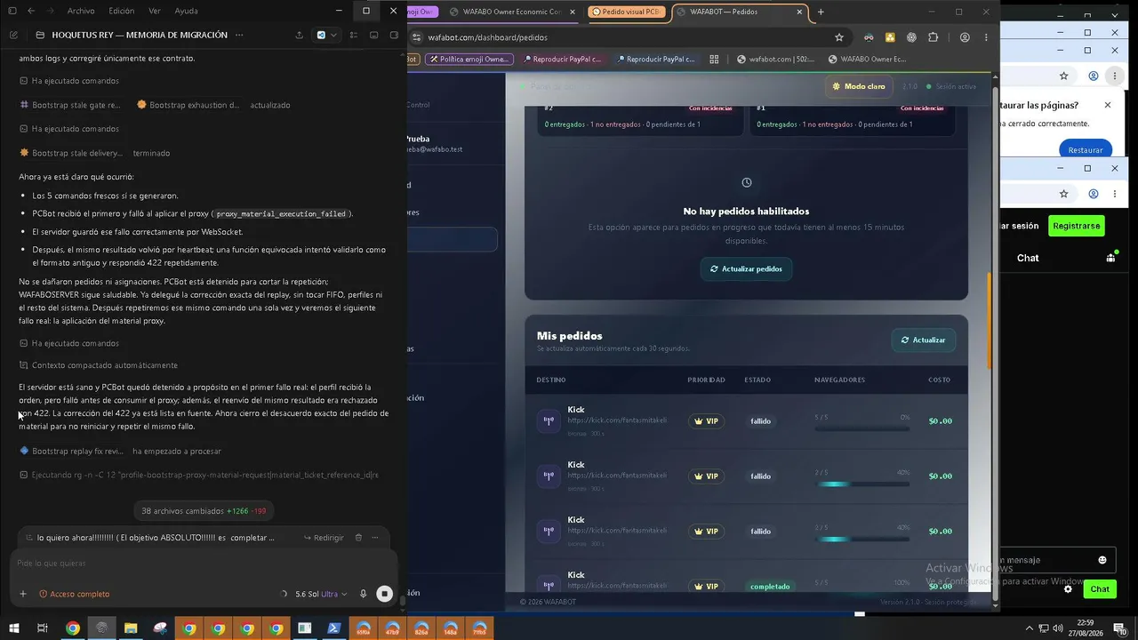Toggle the sidebar panel icon in the assistant window
The height and width of the screenshot is (640, 1138).
pos(12,11)
